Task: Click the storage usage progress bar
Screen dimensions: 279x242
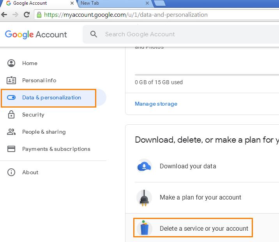Action: pyautogui.click(x=207, y=75)
